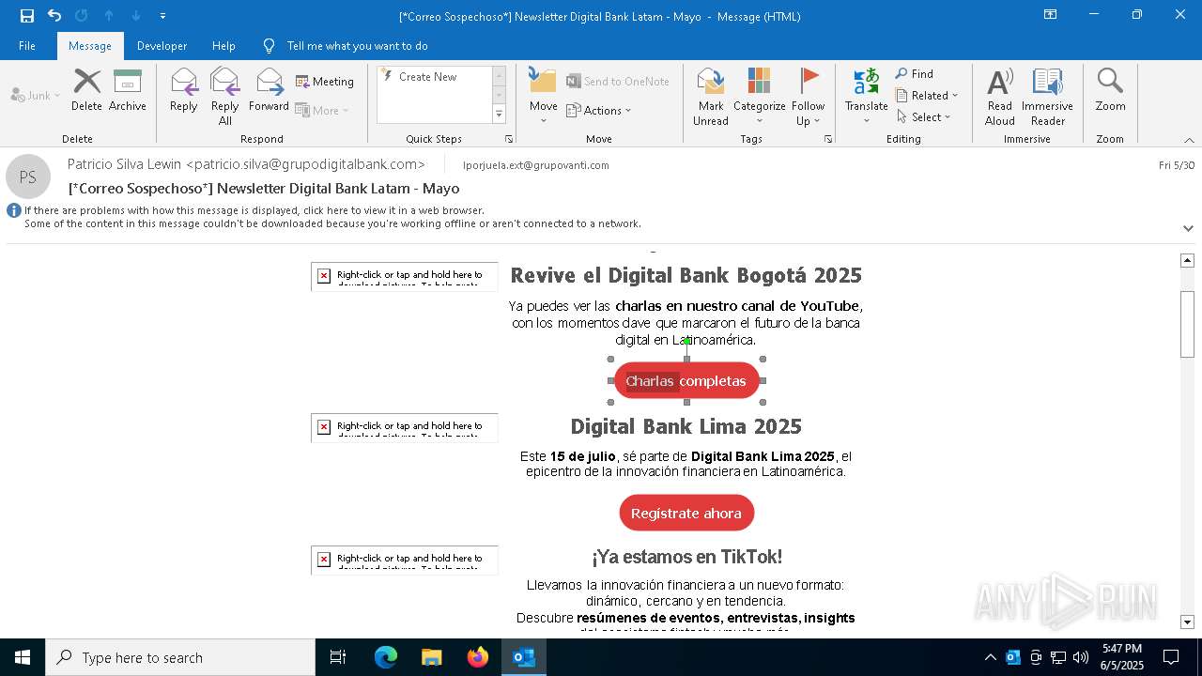
Task: Click Find in Editing group
Action: pos(915,74)
